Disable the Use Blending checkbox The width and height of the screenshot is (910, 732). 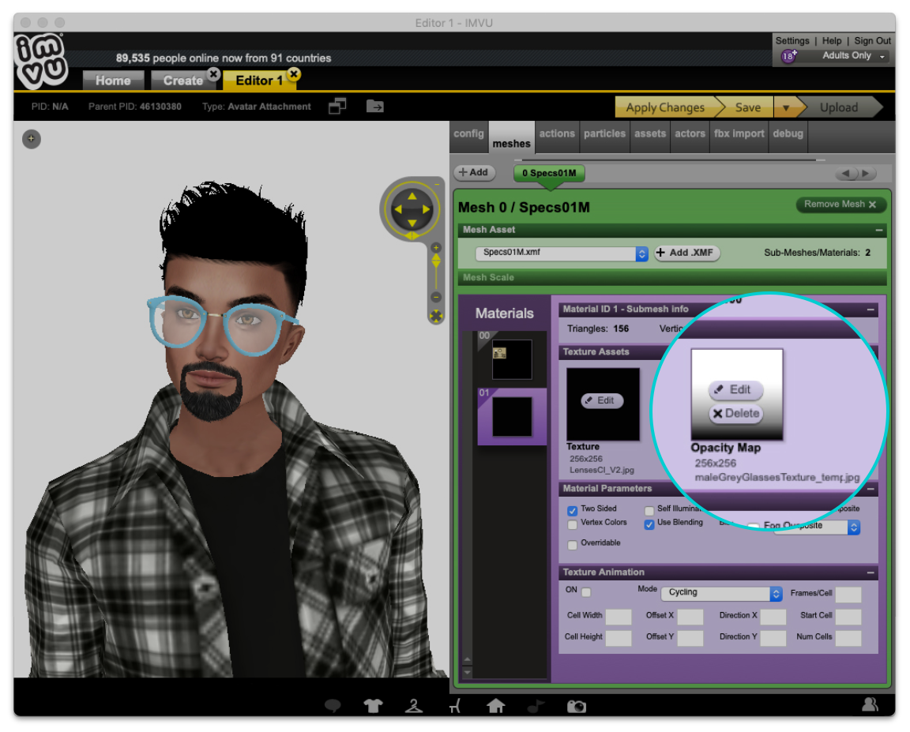tap(649, 524)
